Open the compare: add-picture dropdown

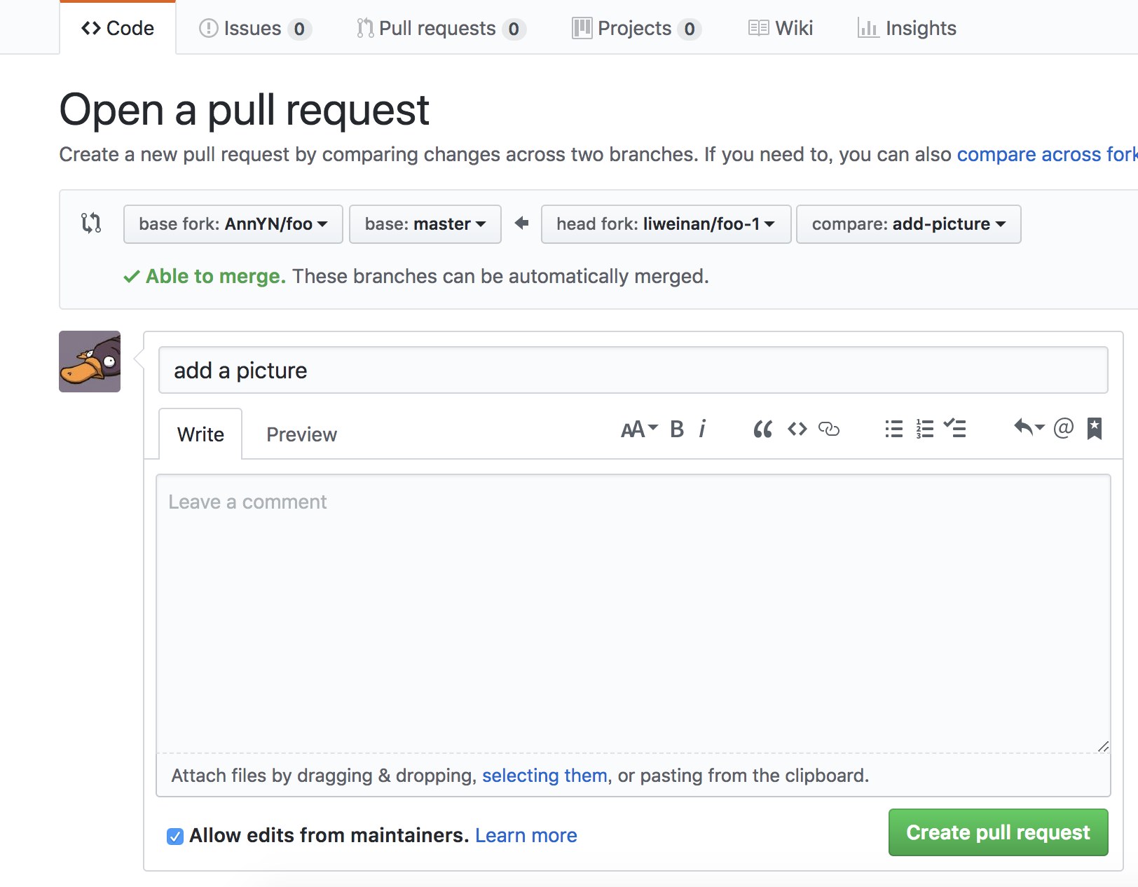pyautogui.click(x=909, y=224)
